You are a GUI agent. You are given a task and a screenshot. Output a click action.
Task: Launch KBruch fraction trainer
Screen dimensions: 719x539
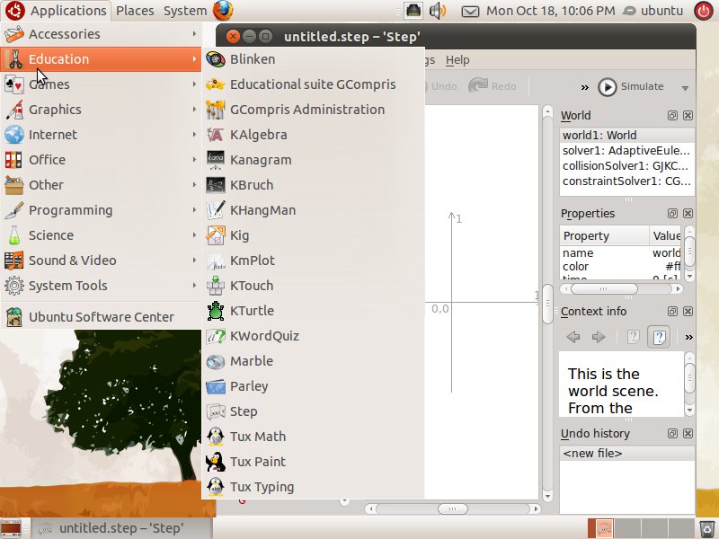(313, 185)
